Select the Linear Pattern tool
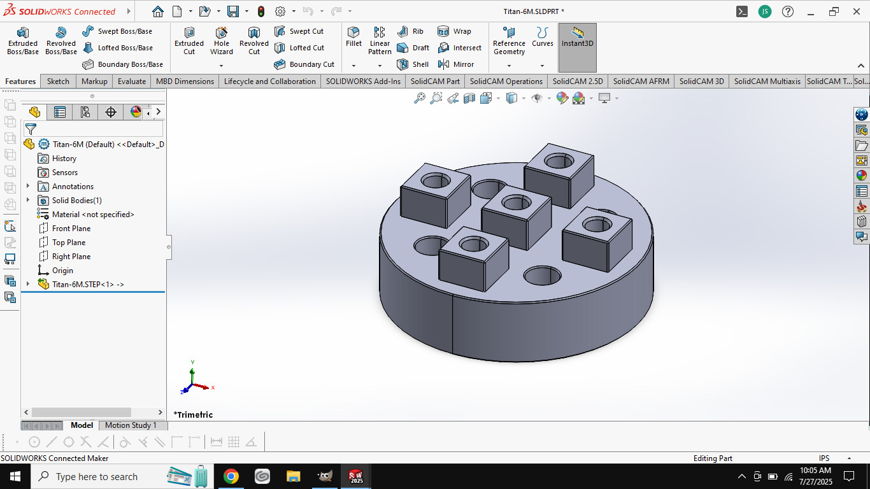 [380, 41]
